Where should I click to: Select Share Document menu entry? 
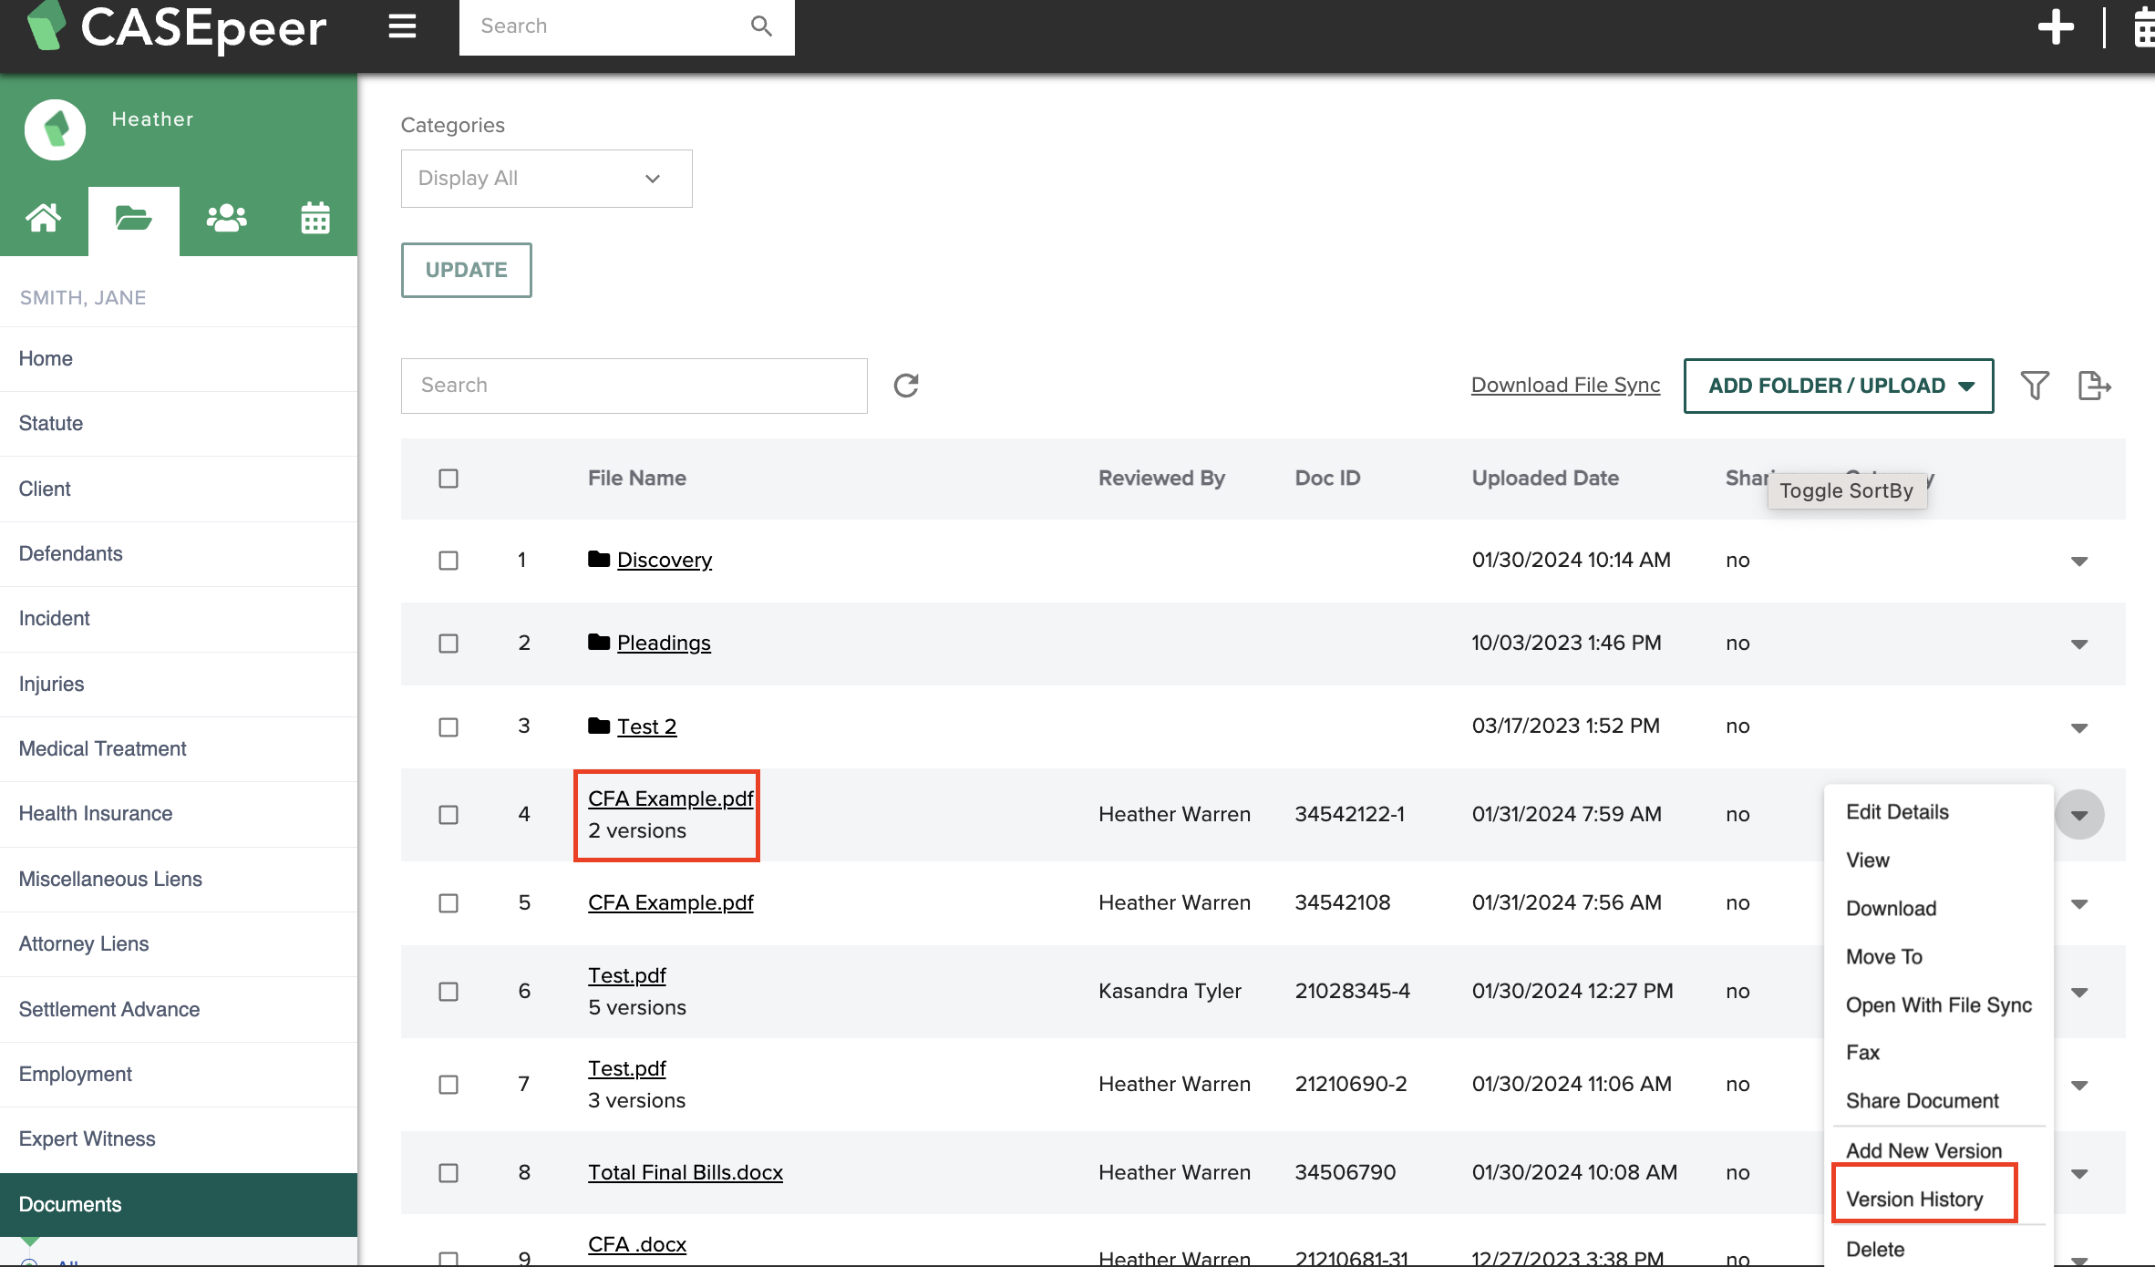click(1922, 1101)
